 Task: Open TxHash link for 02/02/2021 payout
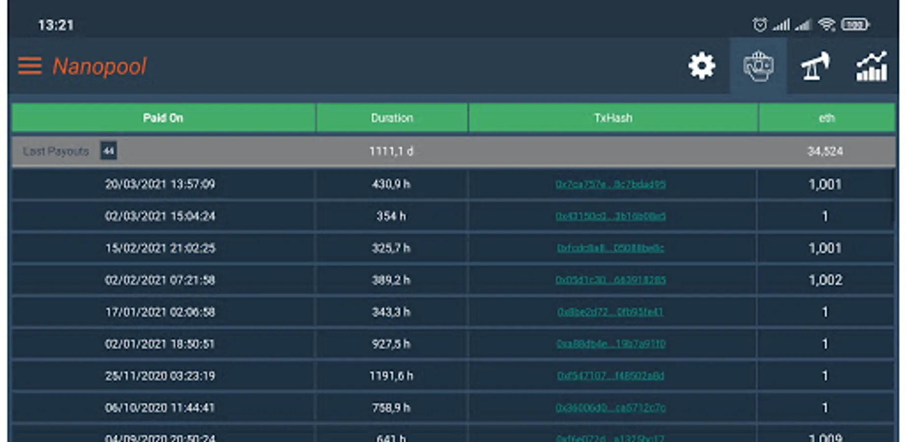[611, 280]
